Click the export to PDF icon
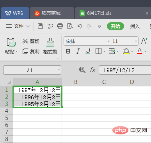This screenshot has width=151, height=143. (x=50, y=26)
